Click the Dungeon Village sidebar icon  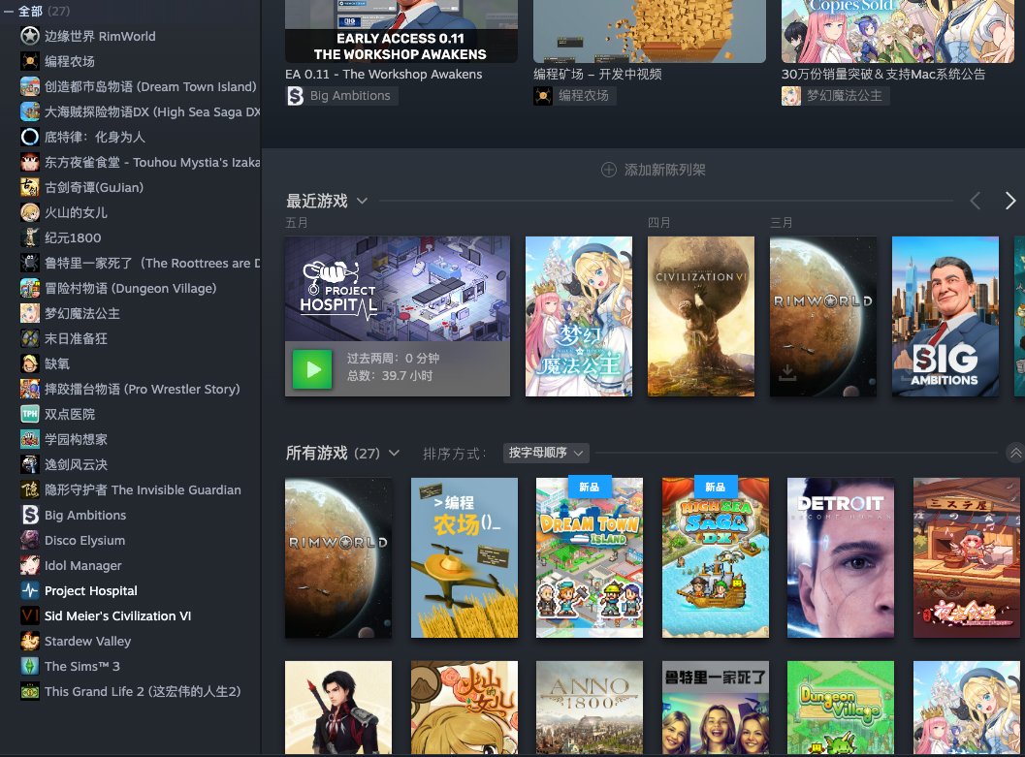tap(29, 288)
